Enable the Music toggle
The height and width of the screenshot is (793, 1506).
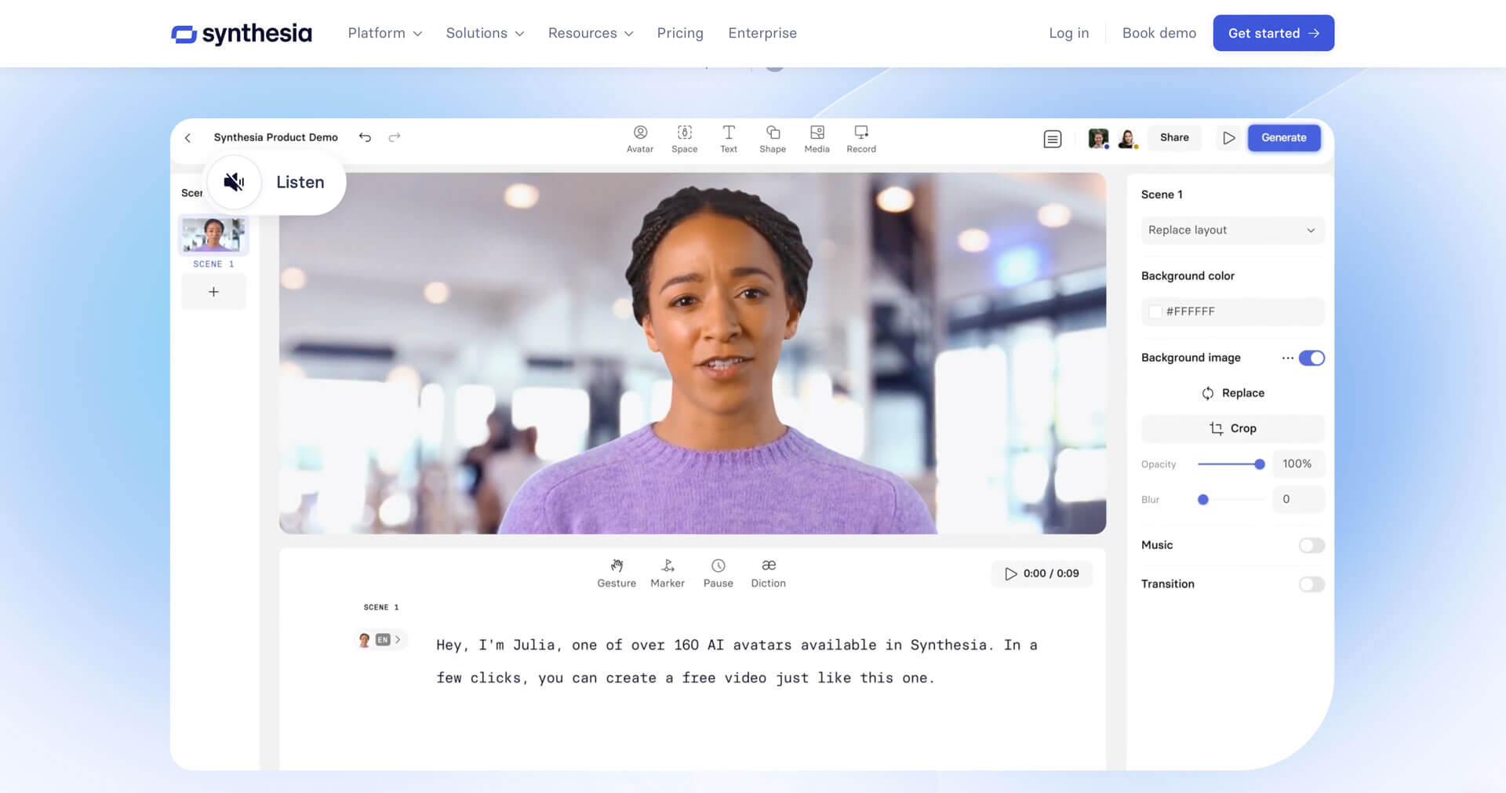coord(1311,545)
